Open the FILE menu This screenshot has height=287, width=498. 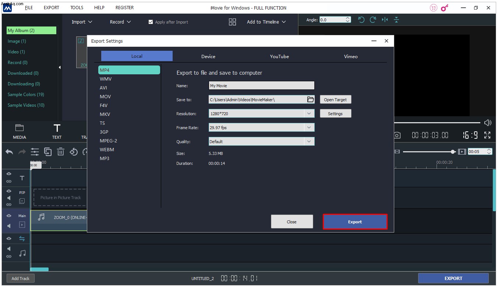point(29,8)
